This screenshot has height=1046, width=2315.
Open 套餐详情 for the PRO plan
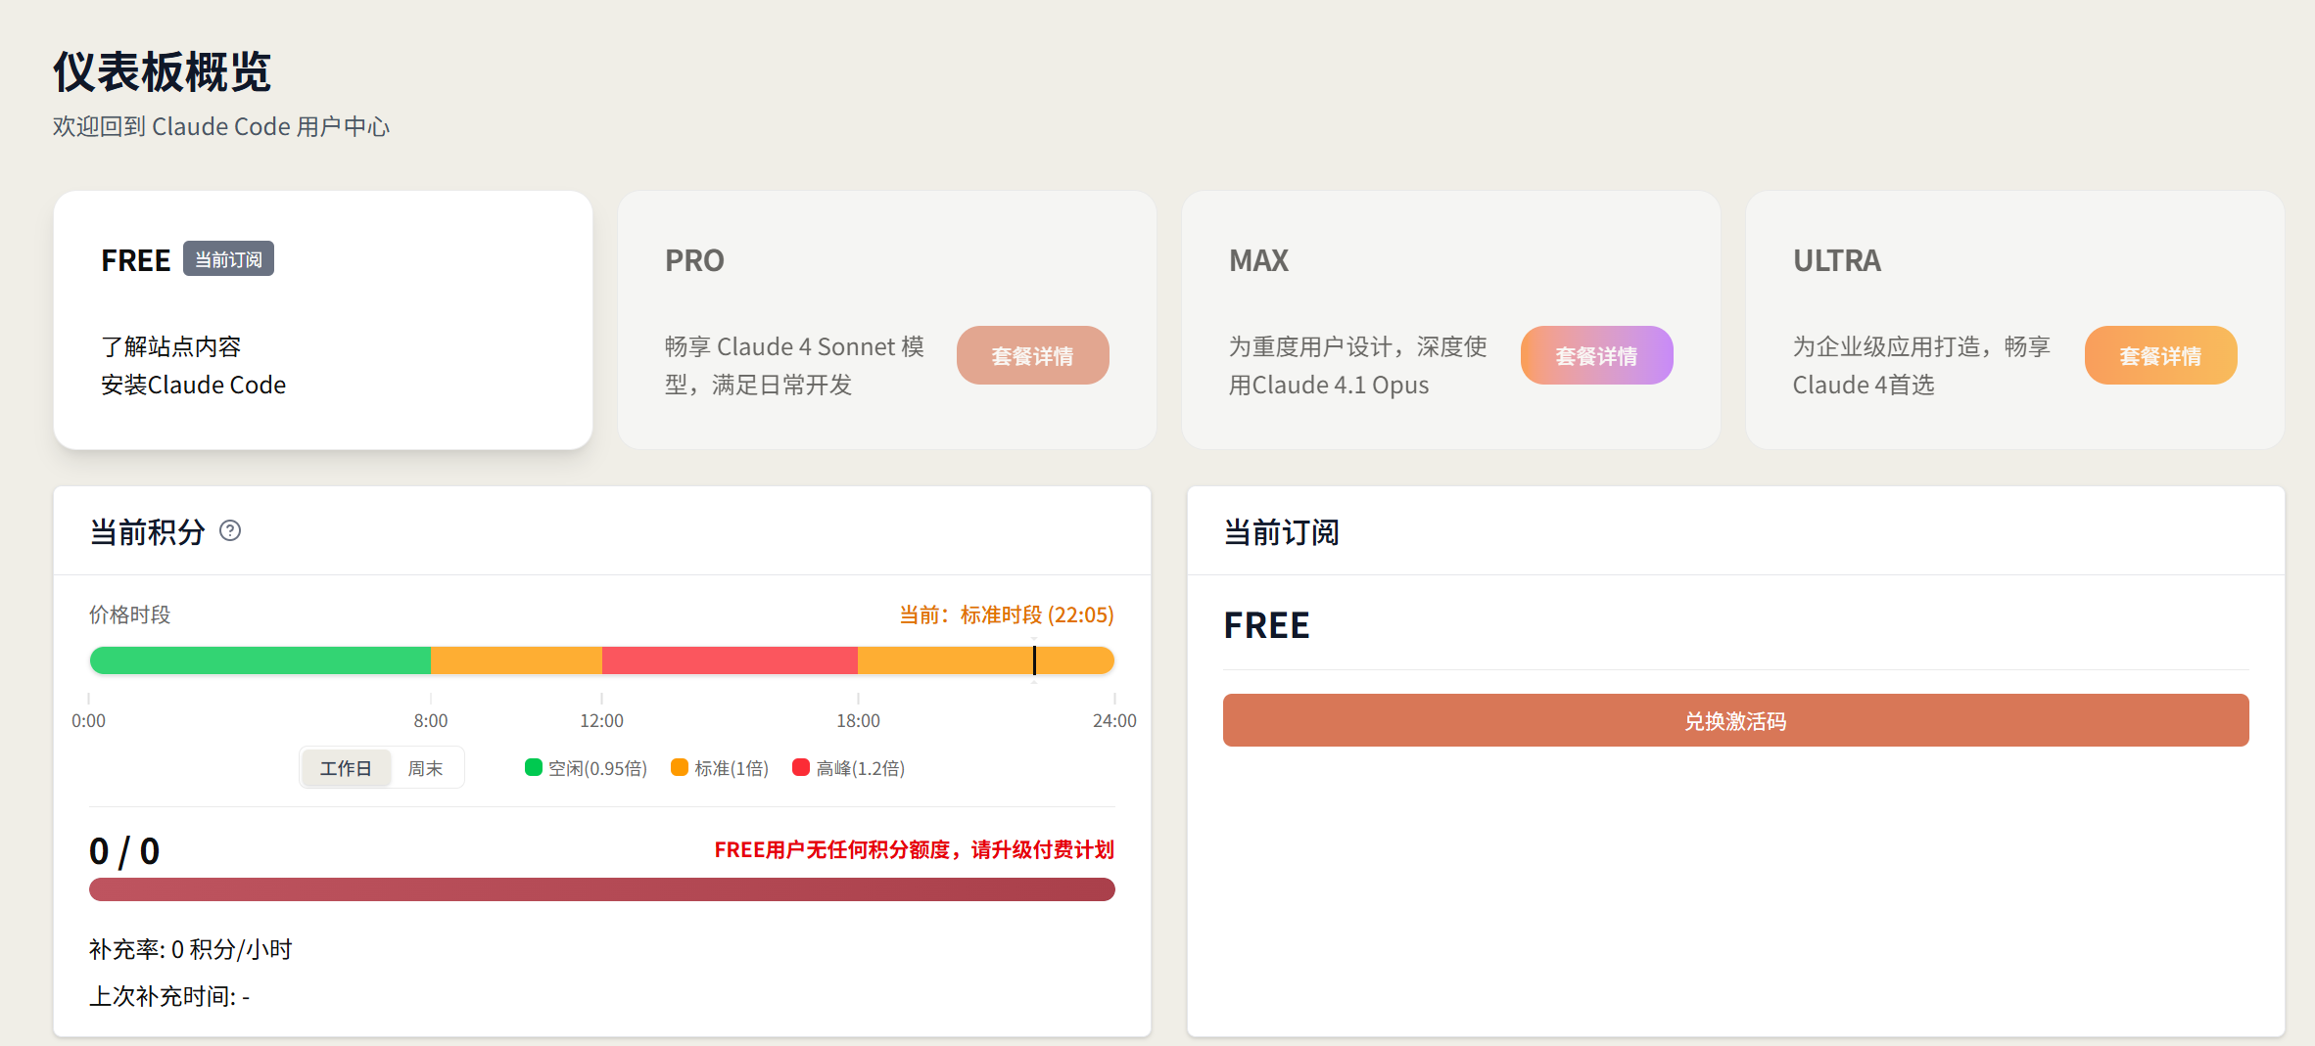1032,355
